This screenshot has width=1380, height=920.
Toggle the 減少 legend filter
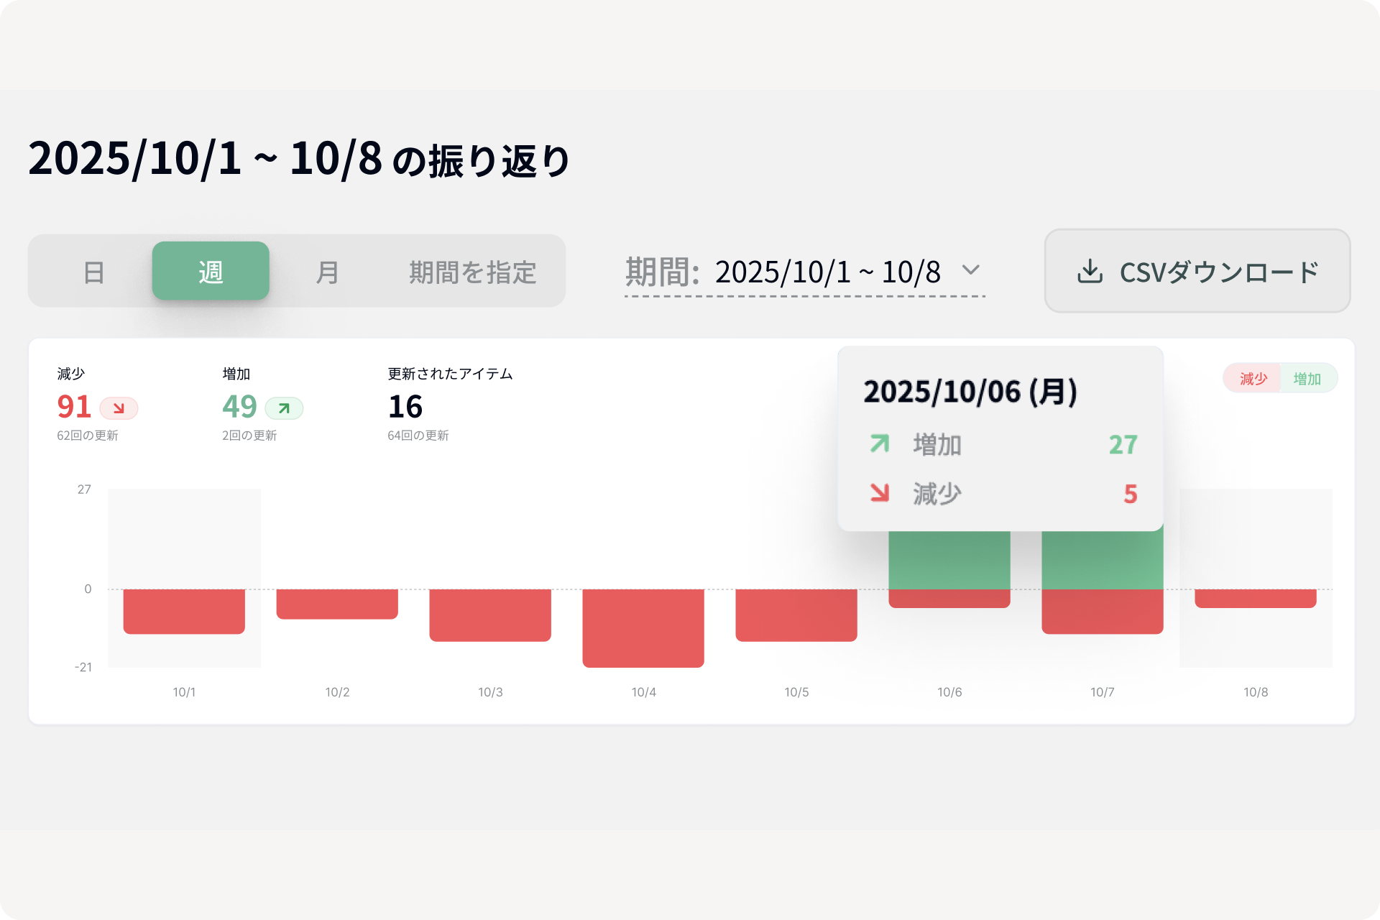pos(1253,379)
